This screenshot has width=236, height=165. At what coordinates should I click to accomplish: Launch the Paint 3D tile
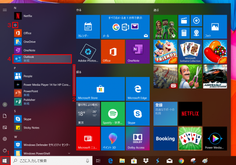(x=113, y=138)
